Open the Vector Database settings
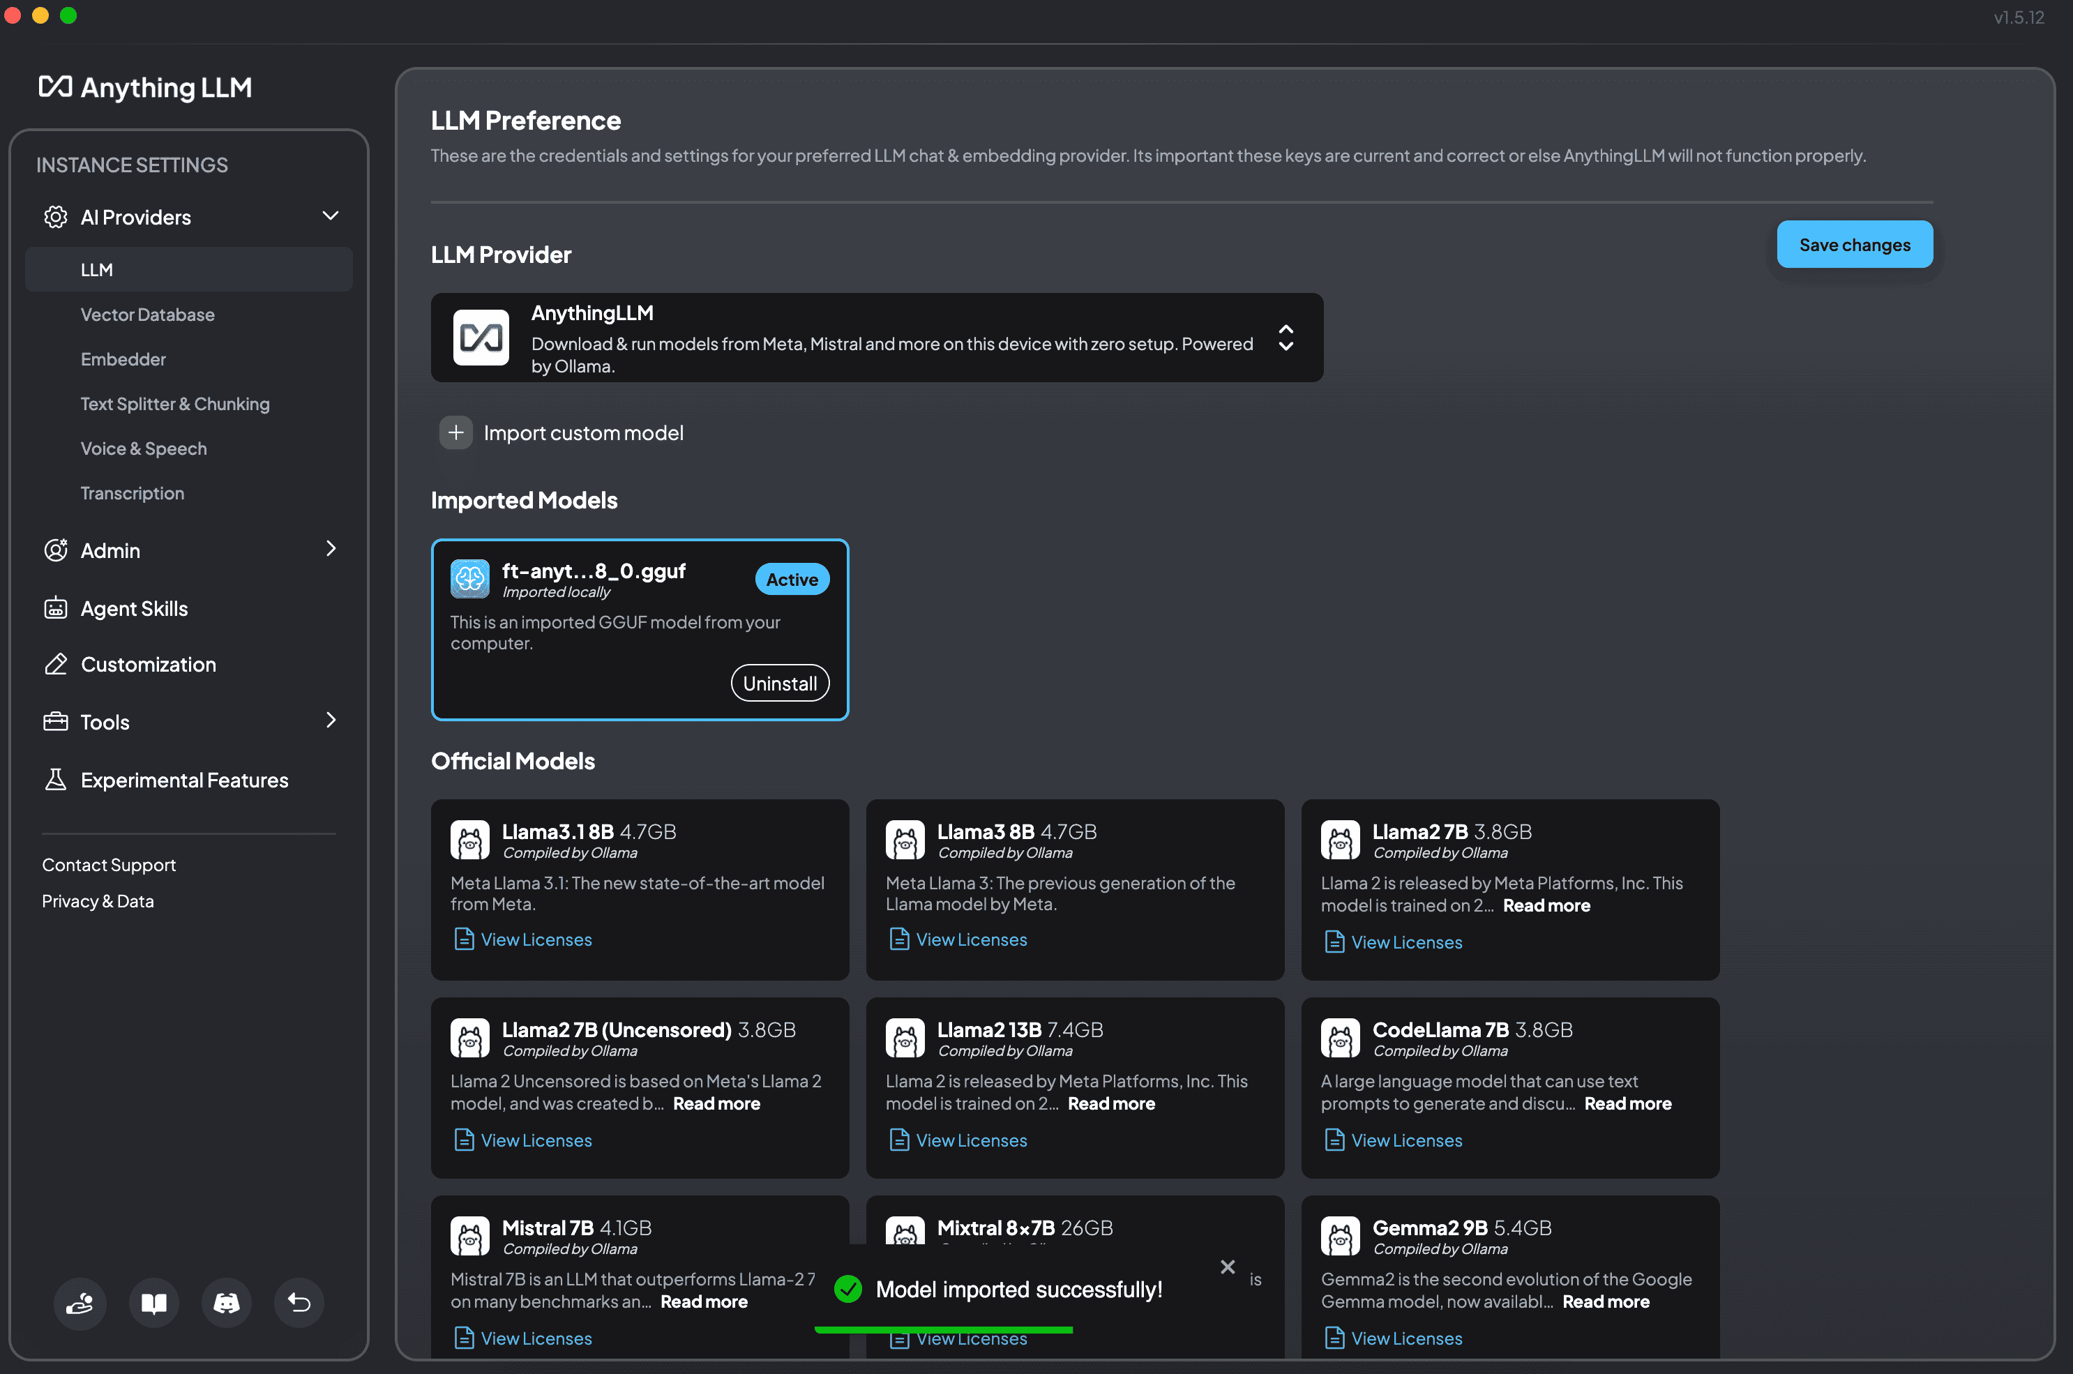Screen dimensions: 2073x1374 pos(147,315)
